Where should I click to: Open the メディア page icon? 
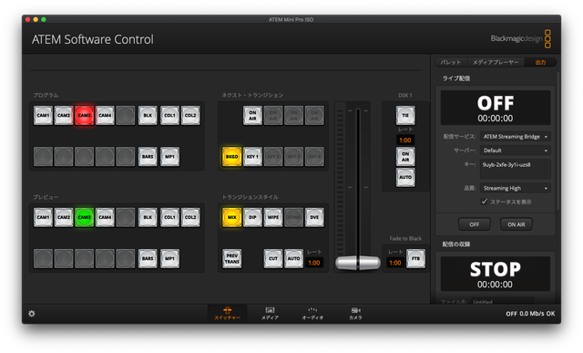270,313
